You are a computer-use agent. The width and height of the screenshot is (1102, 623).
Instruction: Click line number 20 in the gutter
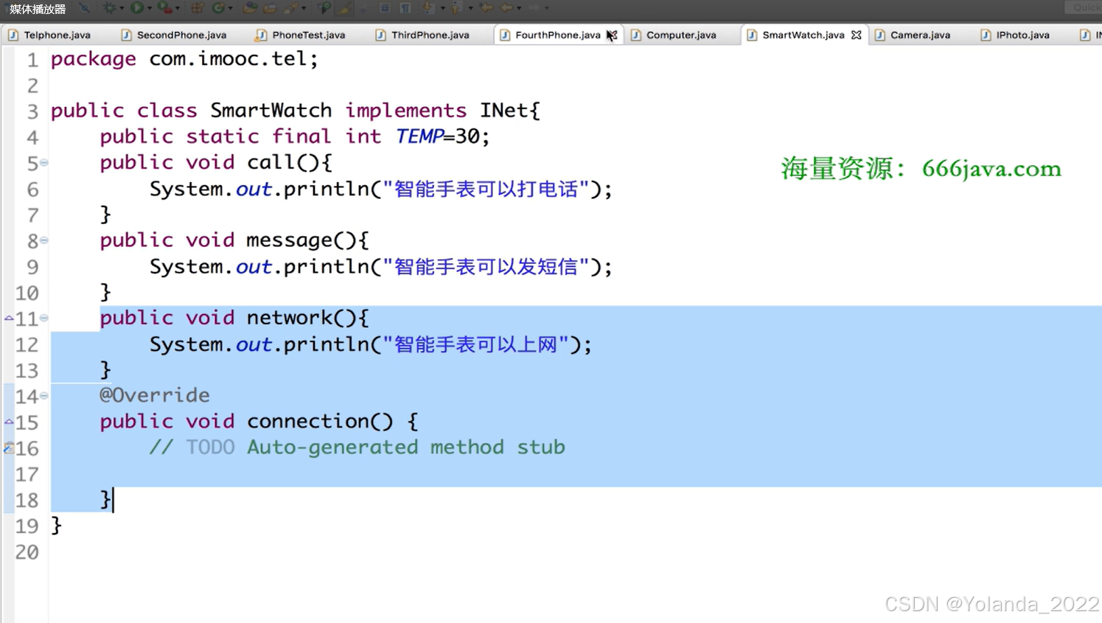tap(27, 551)
